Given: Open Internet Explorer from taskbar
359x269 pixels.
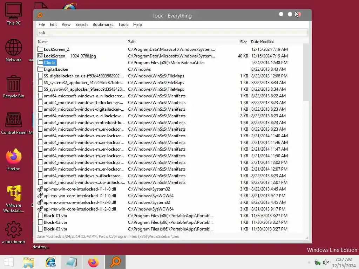Looking at the screenshot, I should [50, 262].
